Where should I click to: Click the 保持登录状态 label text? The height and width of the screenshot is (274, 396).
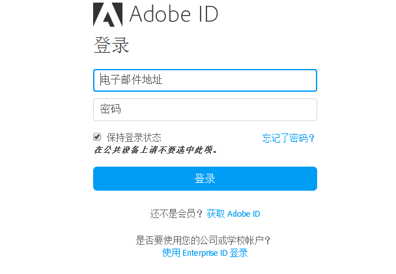pyautogui.click(x=134, y=137)
